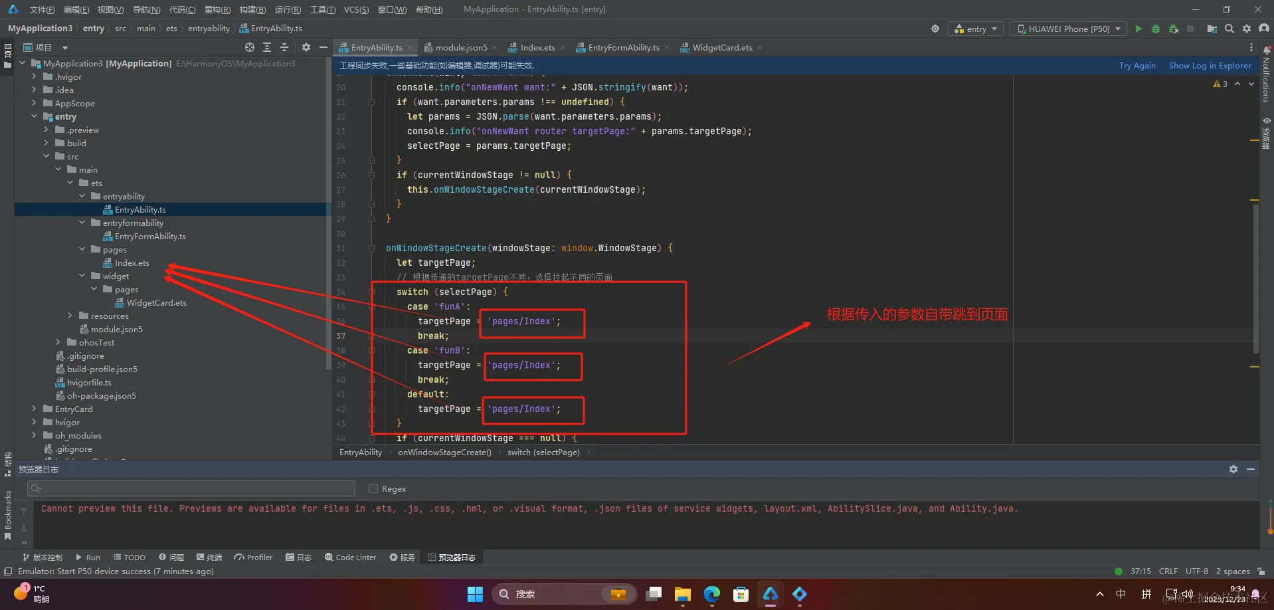This screenshot has width=1274, height=610.
Task: Click the target icon left of entry configuration
Action: pos(935,29)
